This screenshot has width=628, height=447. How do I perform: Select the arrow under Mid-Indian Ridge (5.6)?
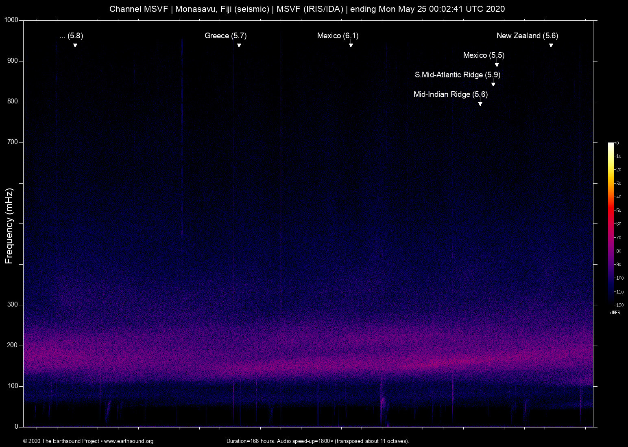coord(480,103)
